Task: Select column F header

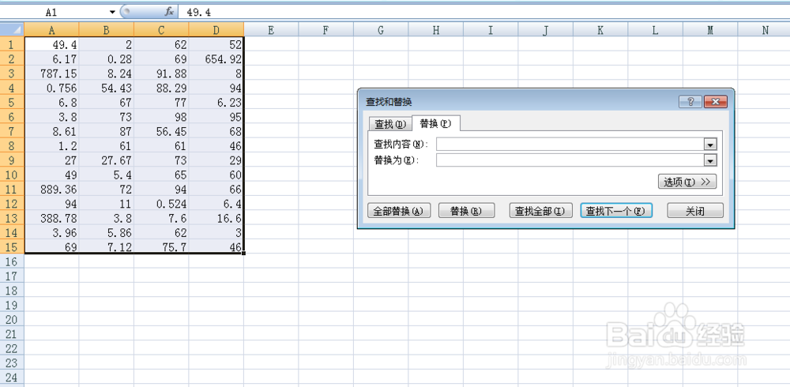Action: click(x=326, y=30)
